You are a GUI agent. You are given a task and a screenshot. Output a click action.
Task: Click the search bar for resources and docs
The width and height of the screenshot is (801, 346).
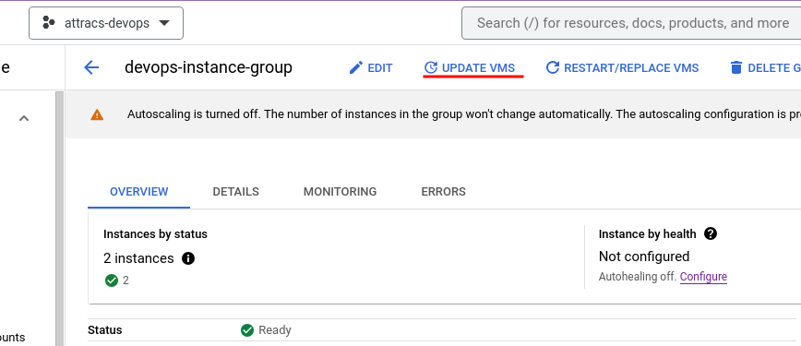(x=631, y=23)
